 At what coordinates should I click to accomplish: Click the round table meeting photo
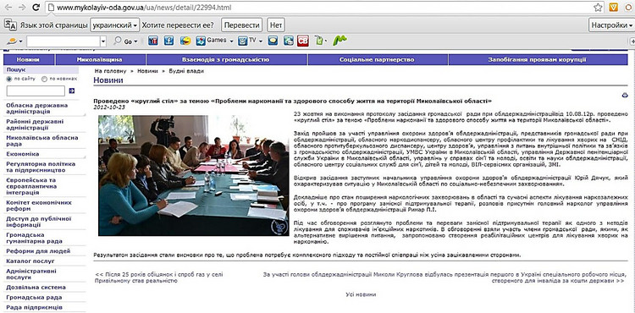[x=193, y=175]
